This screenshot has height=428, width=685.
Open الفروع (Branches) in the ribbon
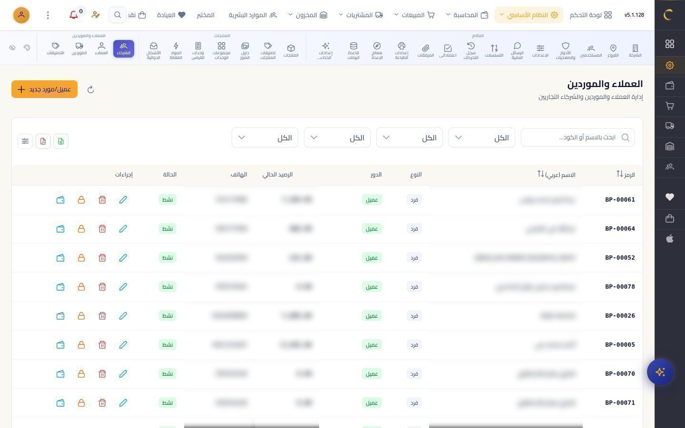pyautogui.click(x=613, y=50)
